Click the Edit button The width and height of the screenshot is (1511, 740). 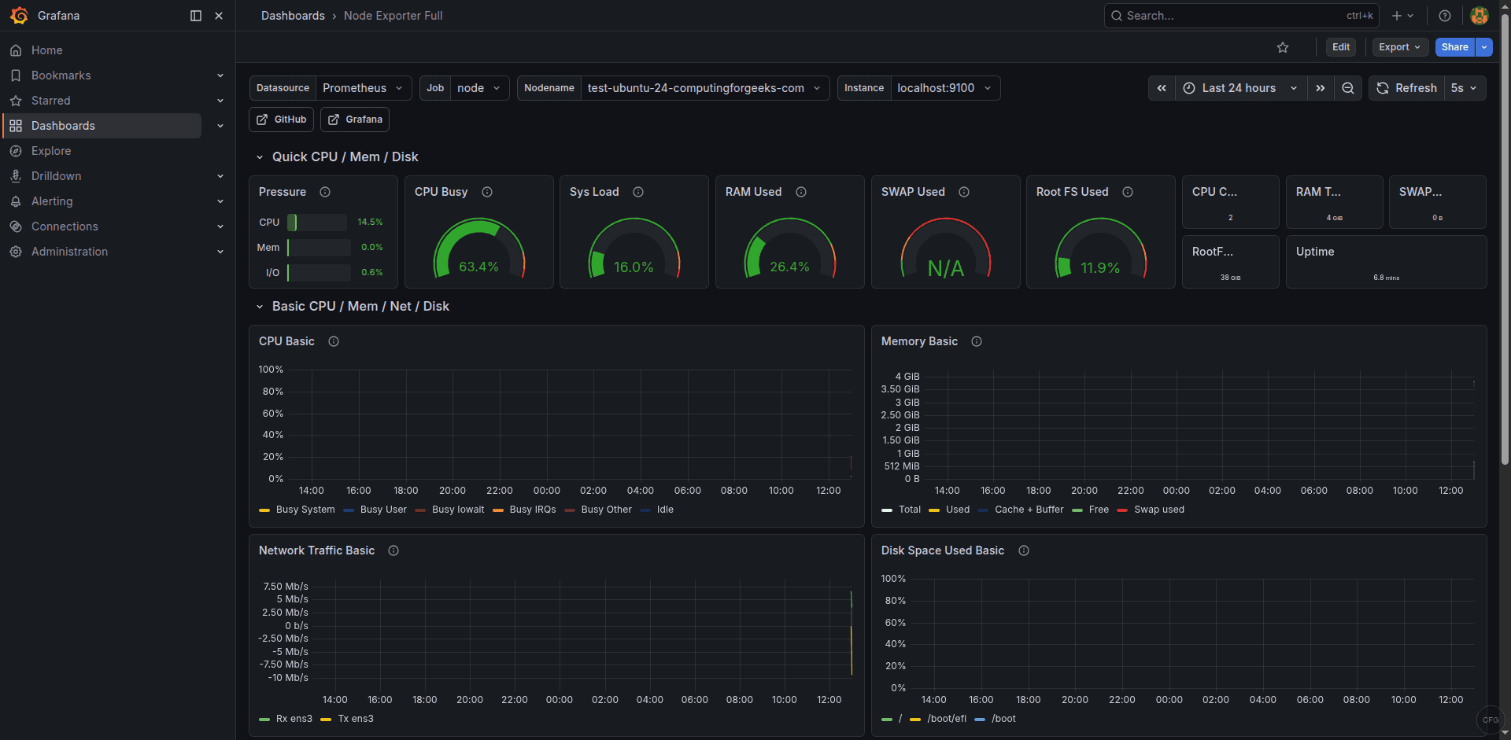(x=1341, y=47)
